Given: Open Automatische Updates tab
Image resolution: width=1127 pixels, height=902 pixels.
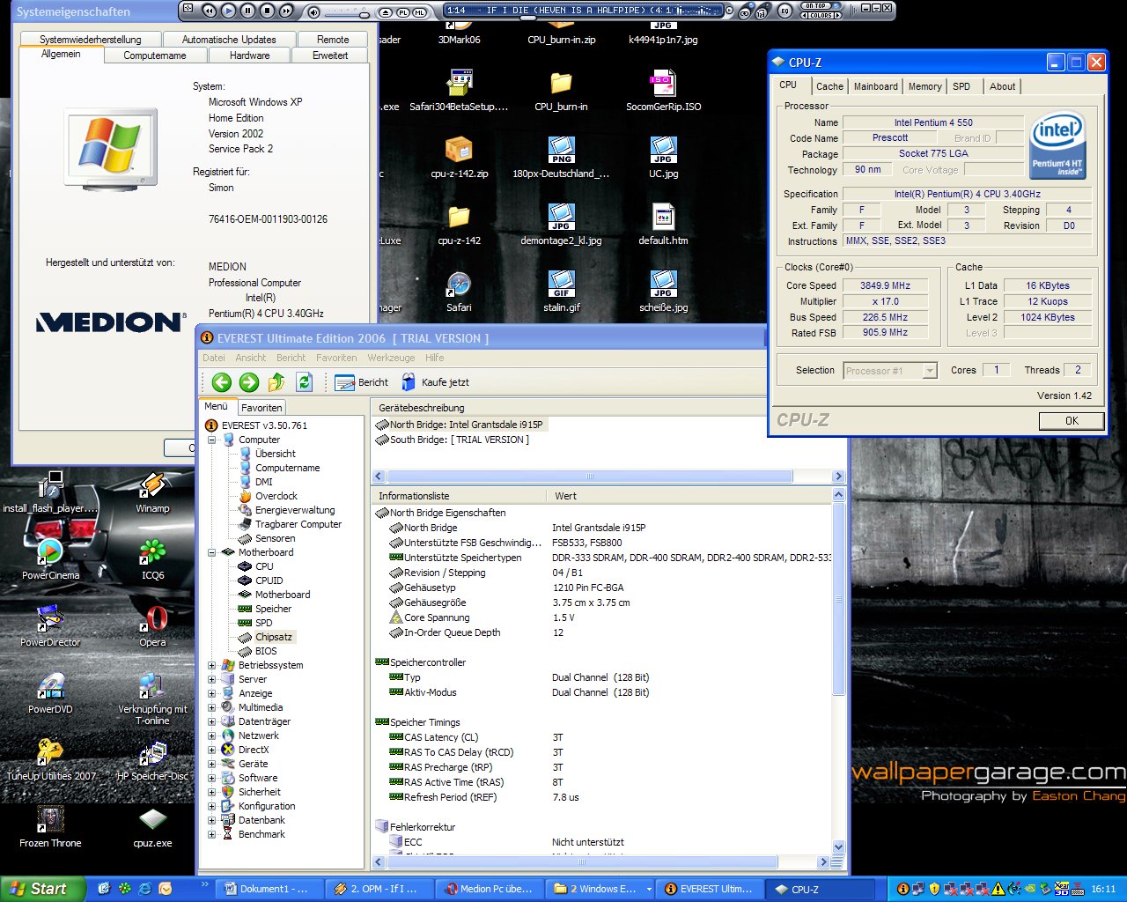Looking at the screenshot, I should [229, 40].
